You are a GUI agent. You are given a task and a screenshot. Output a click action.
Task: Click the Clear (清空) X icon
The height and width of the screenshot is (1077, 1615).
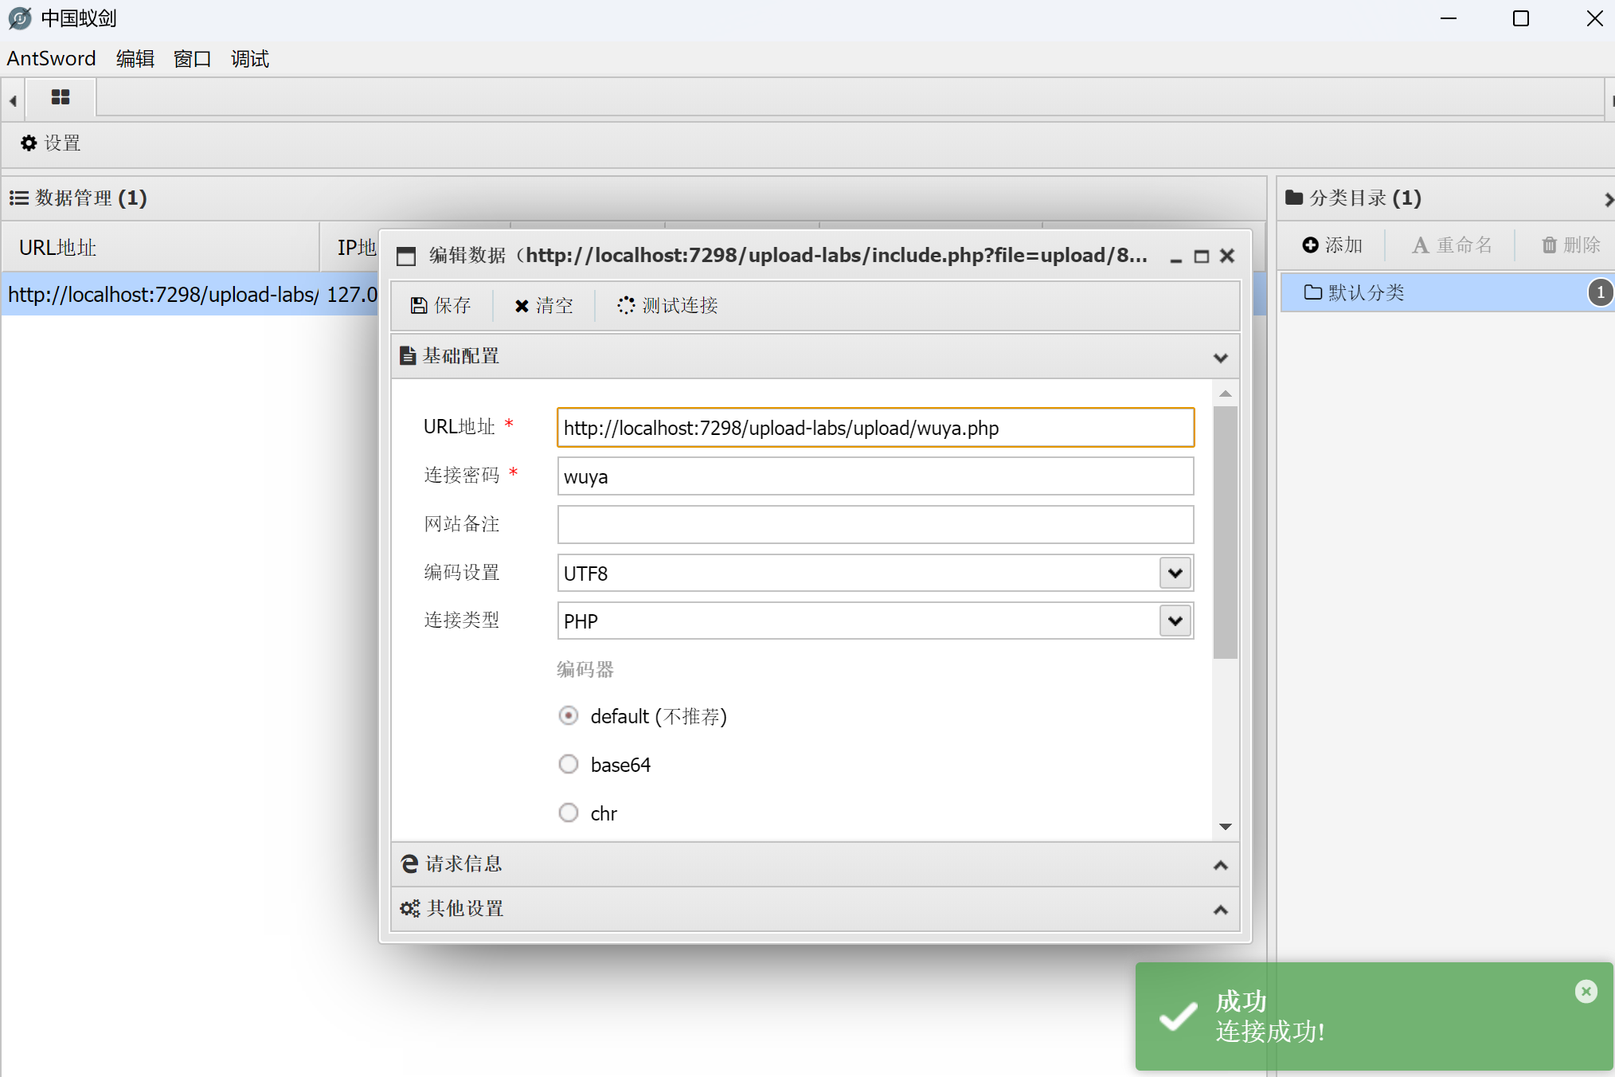point(522,306)
